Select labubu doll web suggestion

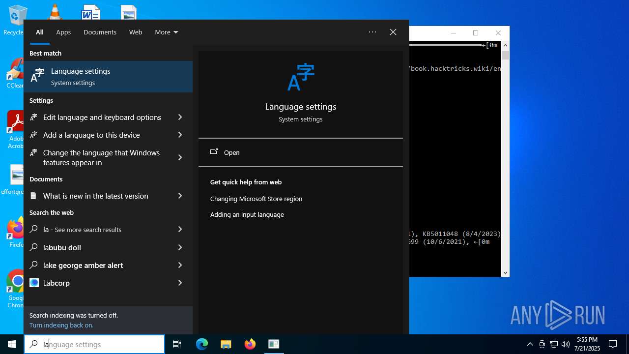[62, 247]
